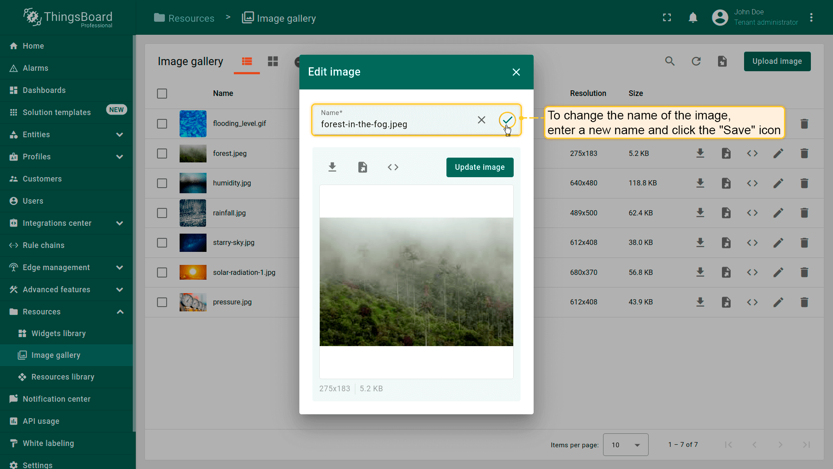Viewport: 833px width, 469px height.
Task: Clear the image name field
Action: tap(481, 120)
